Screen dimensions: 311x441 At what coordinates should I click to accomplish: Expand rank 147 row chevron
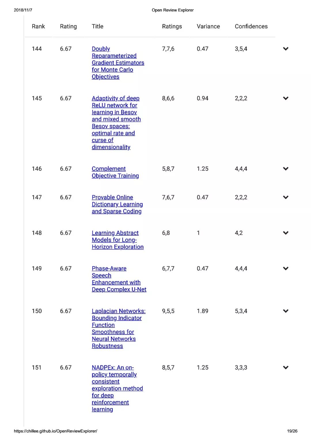[x=286, y=198]
